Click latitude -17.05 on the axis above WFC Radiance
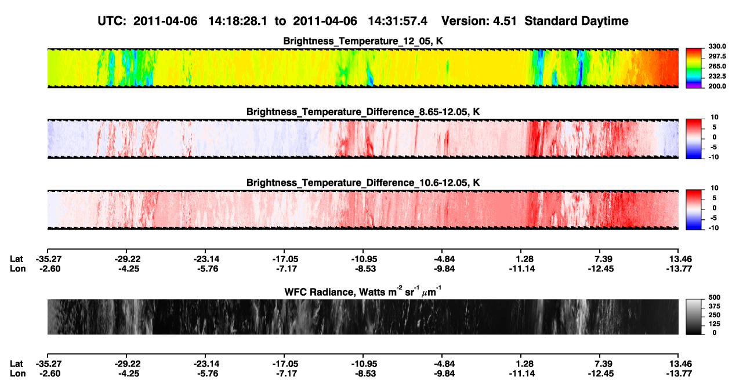This screenshot has height=386, width=754. (285, 259)
